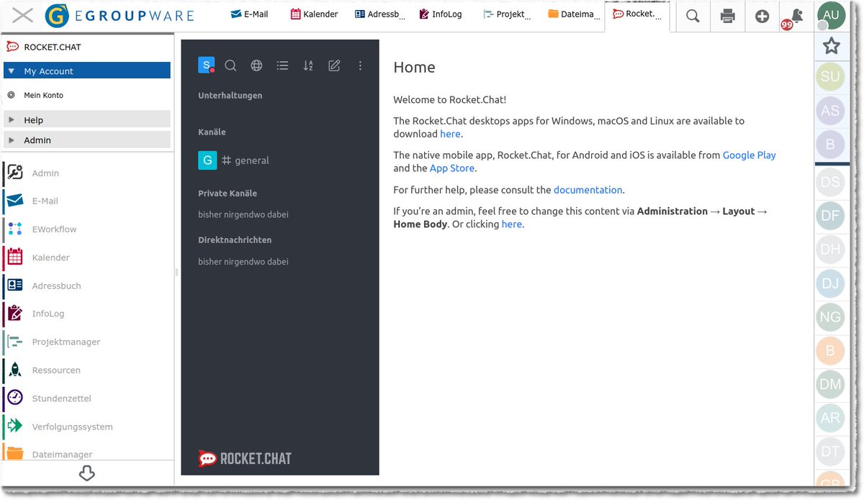Image resolution: width=864 pixels, height=500 pixels.
Task: Open Mein Konto entry
Action: point(43,95)
